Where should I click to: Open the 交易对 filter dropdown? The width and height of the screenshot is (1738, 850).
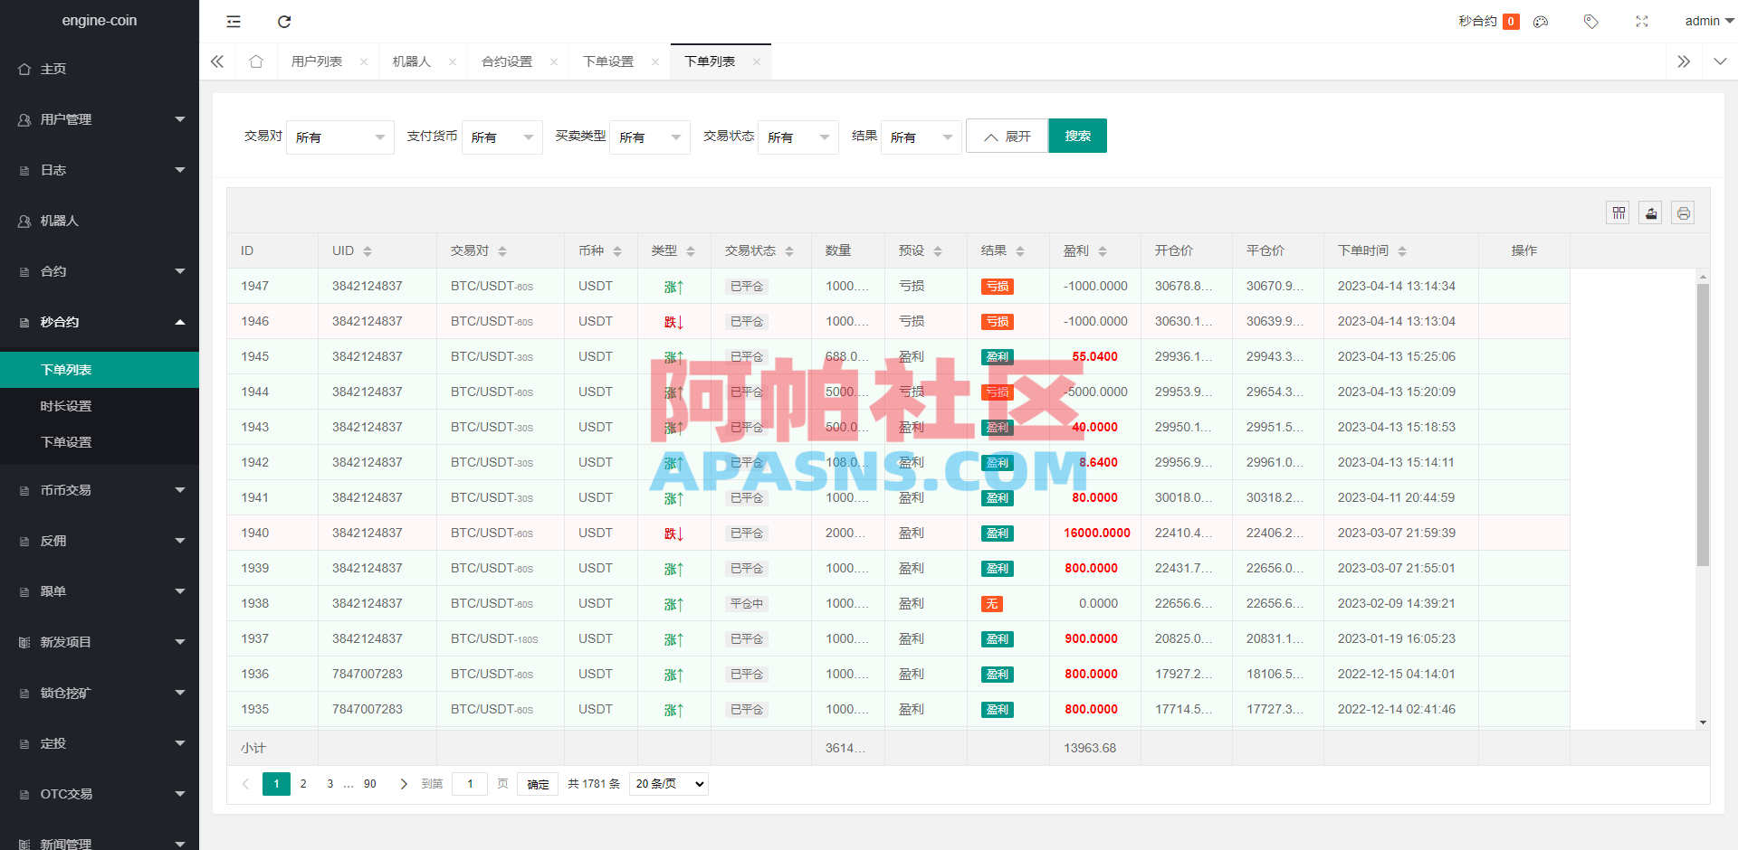tap(339, 137)
